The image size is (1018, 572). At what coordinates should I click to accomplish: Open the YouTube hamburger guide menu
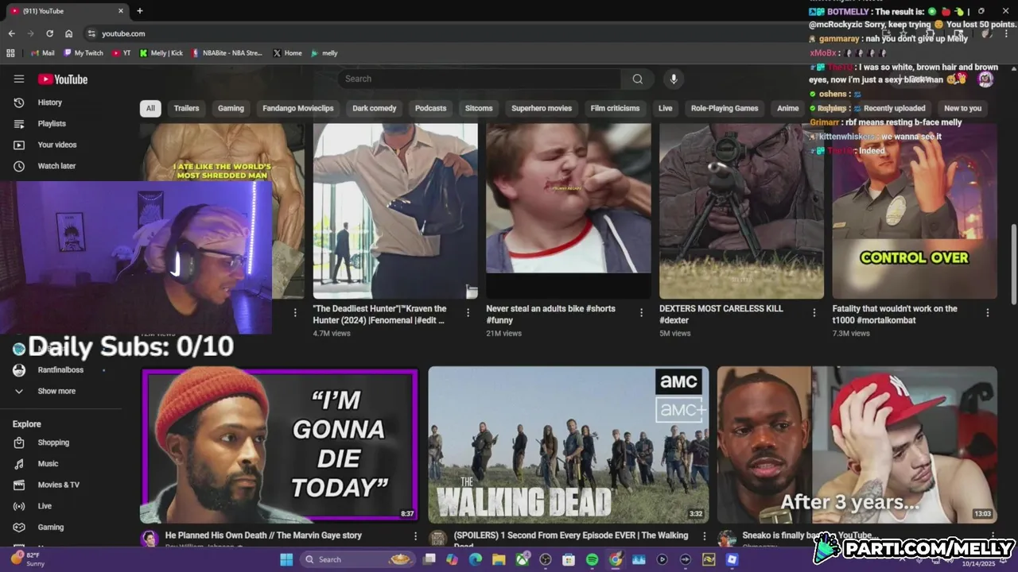[19, 79]
